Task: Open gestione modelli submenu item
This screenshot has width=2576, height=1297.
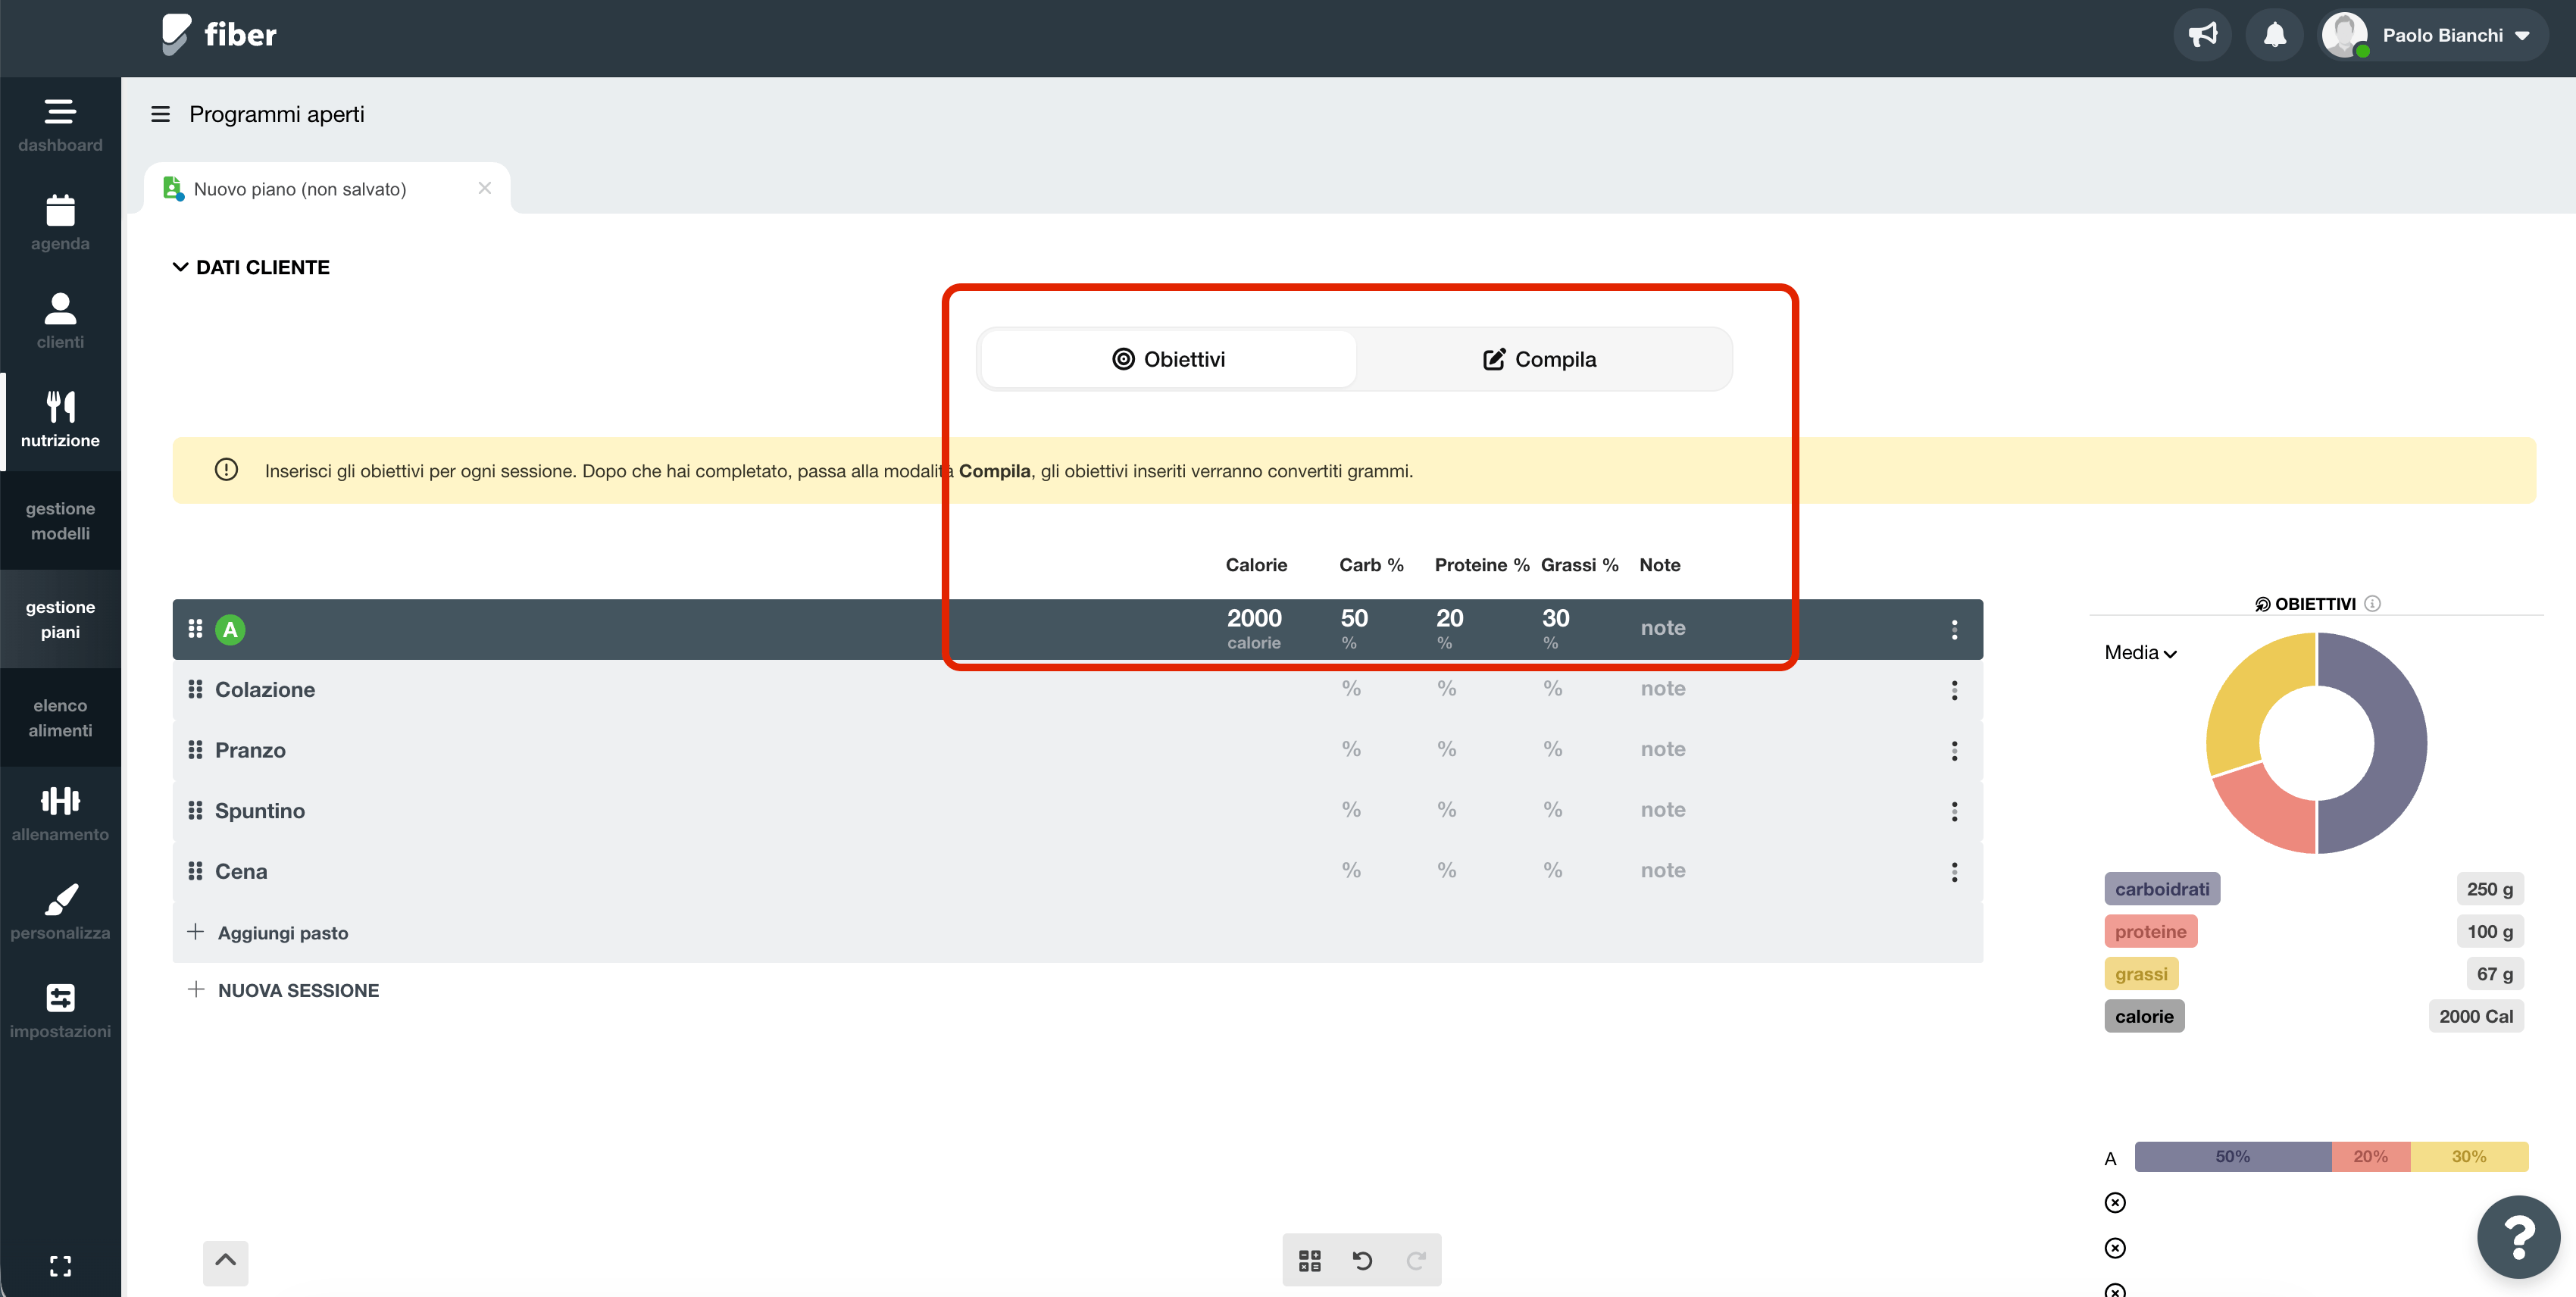Action: point(60,521)
